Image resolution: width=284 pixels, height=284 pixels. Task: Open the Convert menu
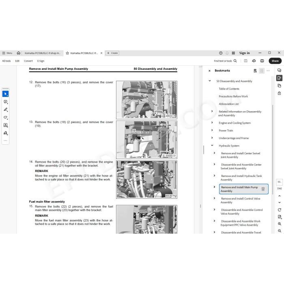[28, 61]
